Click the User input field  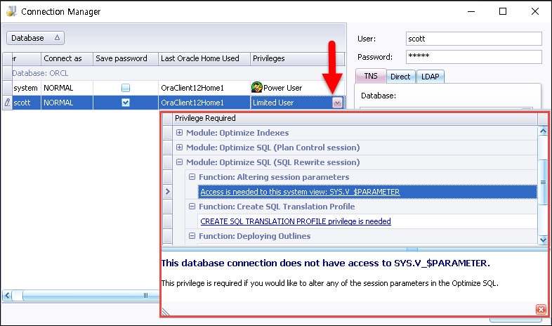[473, 39]
